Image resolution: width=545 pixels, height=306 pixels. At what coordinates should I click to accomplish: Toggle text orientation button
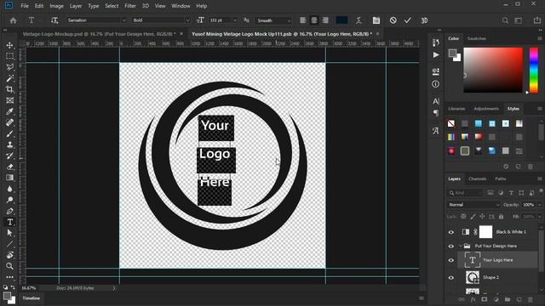coord(54,20)
